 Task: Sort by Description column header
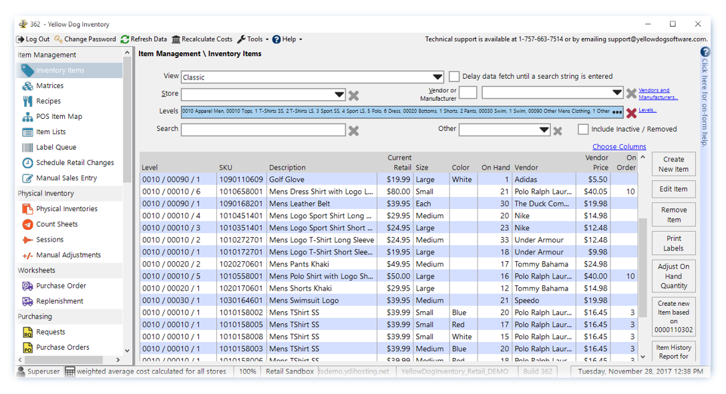[x=287, y=168]
